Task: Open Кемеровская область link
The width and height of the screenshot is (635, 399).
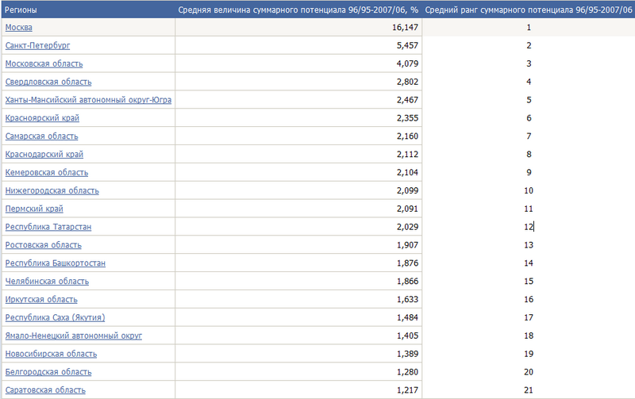Action: pyautogui.click(x=46, y=172)
